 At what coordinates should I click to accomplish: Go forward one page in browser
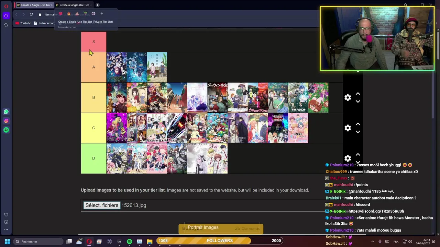click(23, 14)
